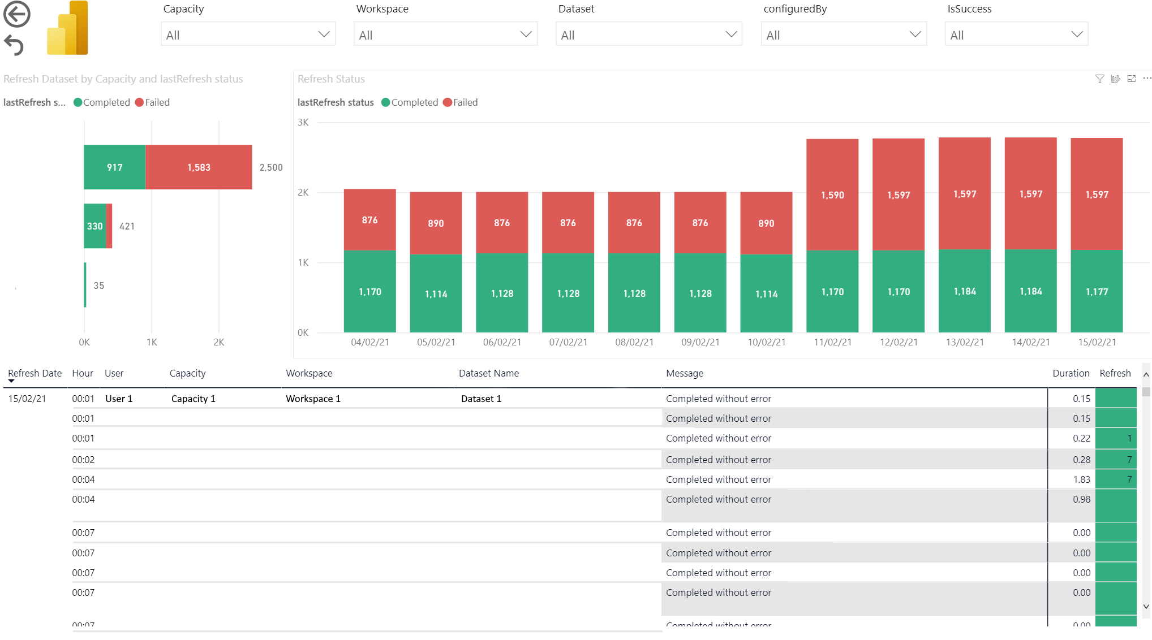Sort table by Refresh column header

tap(1115, 373)
